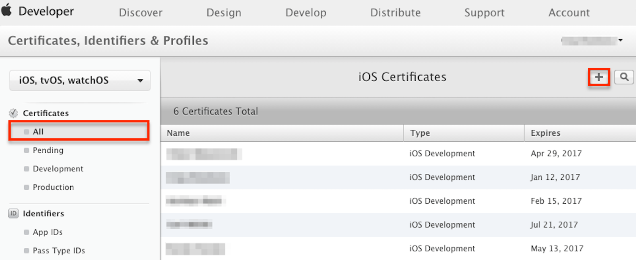Open the Distribute menu
636x260 pixels.
coord(396,13)
